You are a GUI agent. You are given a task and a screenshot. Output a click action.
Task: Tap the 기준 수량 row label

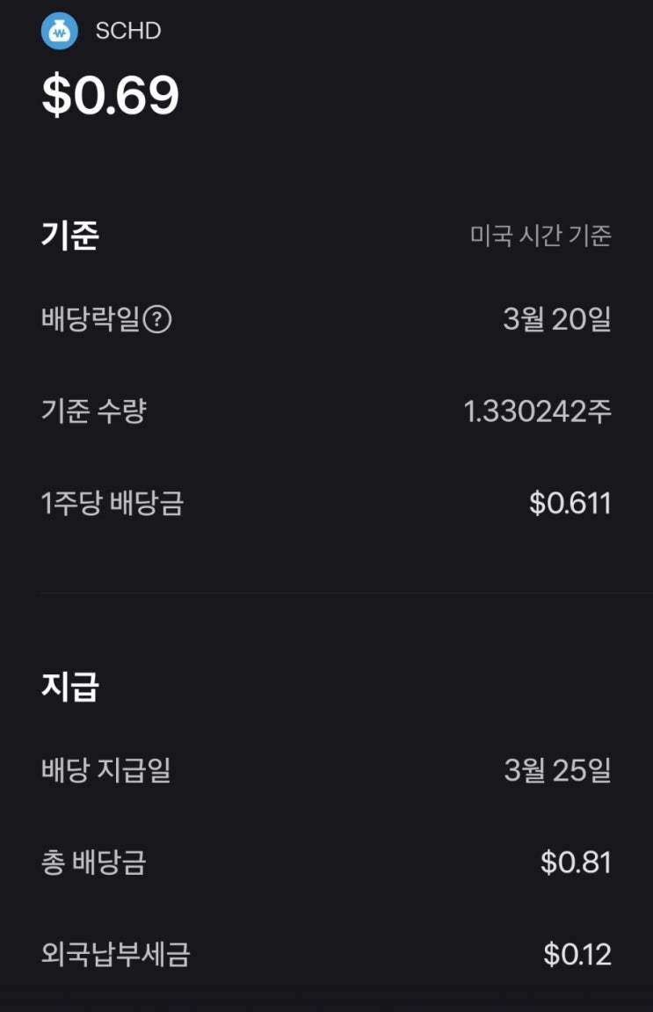point(94,411)
